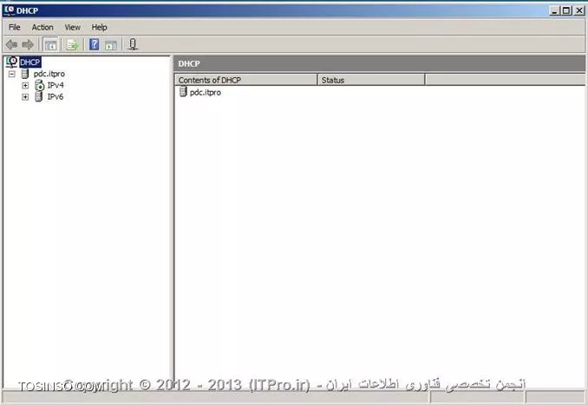This screenshot has height=405, width=588.
Task: Open the View menu
Action: (72, 28)
